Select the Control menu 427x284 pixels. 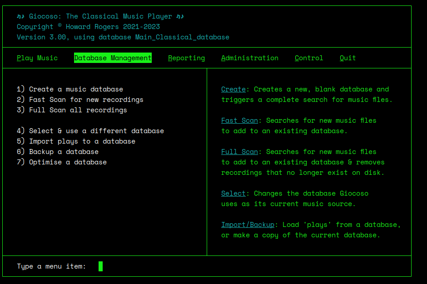308,58
